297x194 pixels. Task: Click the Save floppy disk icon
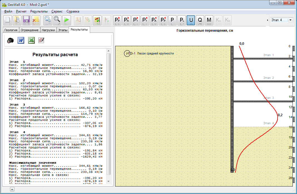26,20
